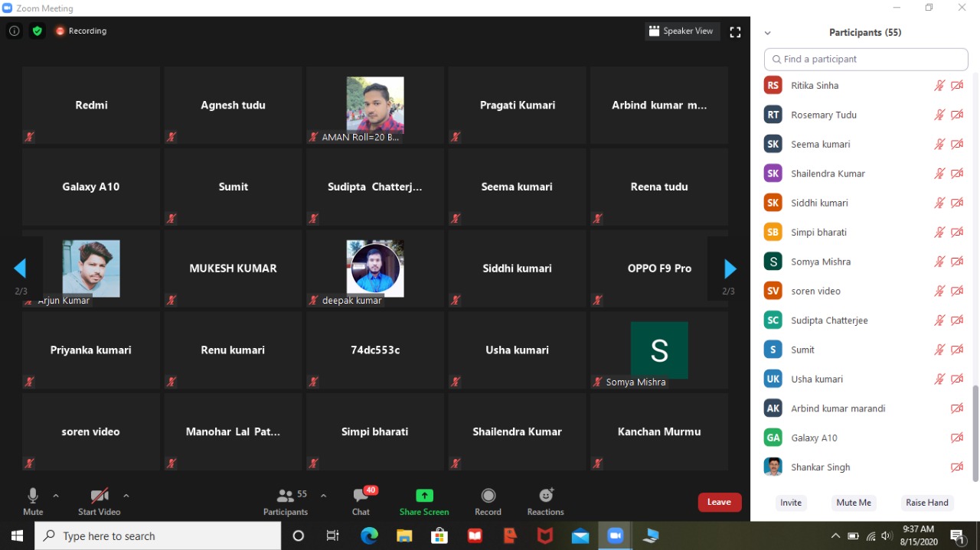The width and height of the screenshot is (980, 550).
Task: Open the notification center icon
Action: coord(958,535)
